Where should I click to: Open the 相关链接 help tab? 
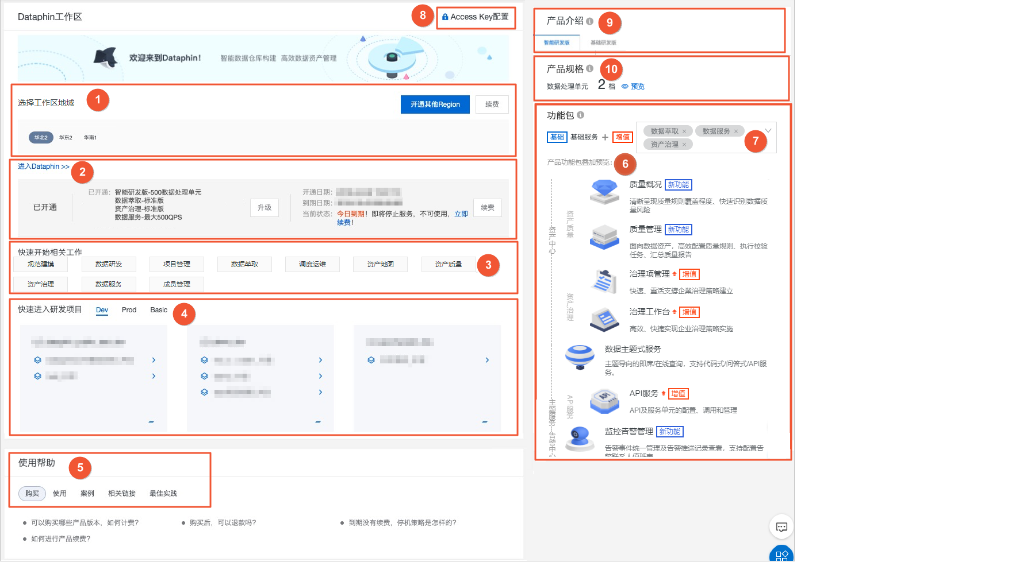pyautogui.click(x=122, y=494)
